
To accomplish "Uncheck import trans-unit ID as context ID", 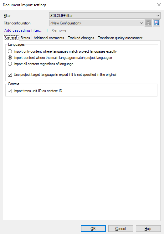I will point(10,91).
